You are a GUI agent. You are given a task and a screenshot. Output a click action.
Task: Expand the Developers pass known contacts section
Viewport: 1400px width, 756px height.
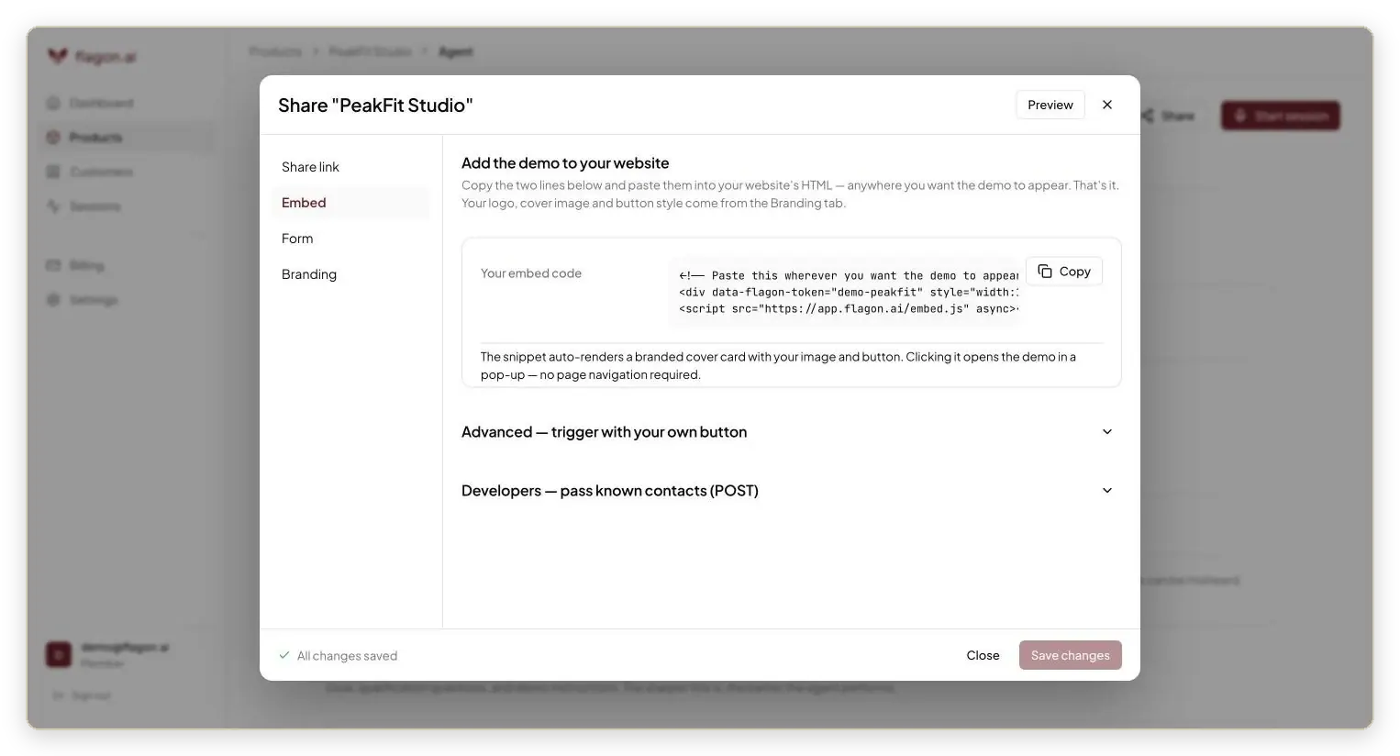[x=791, y=491]
